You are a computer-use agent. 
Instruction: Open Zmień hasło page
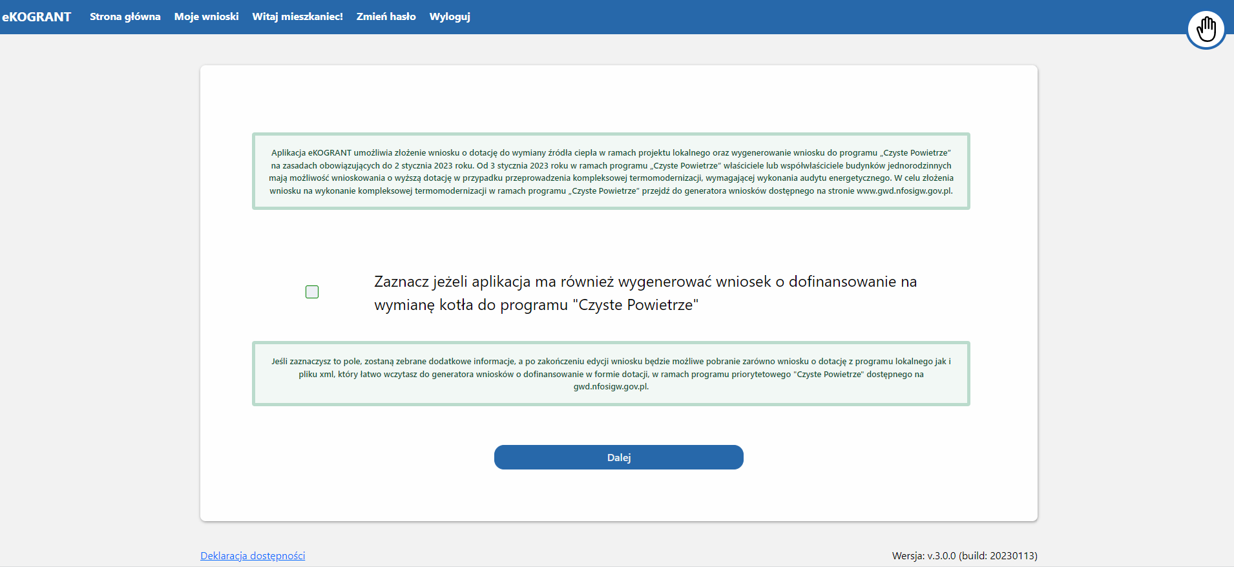386,17
